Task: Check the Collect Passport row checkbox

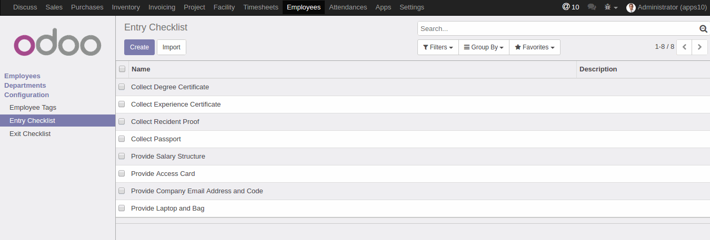Action: point(122,139)
